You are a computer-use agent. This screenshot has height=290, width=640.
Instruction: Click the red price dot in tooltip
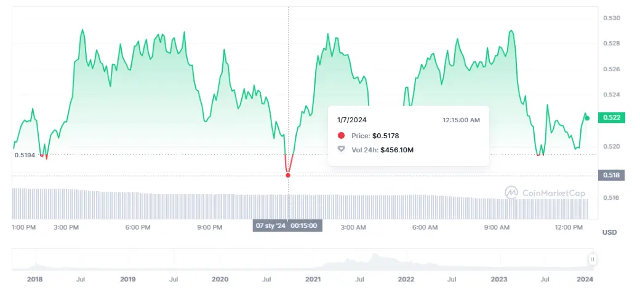[342, 135]
